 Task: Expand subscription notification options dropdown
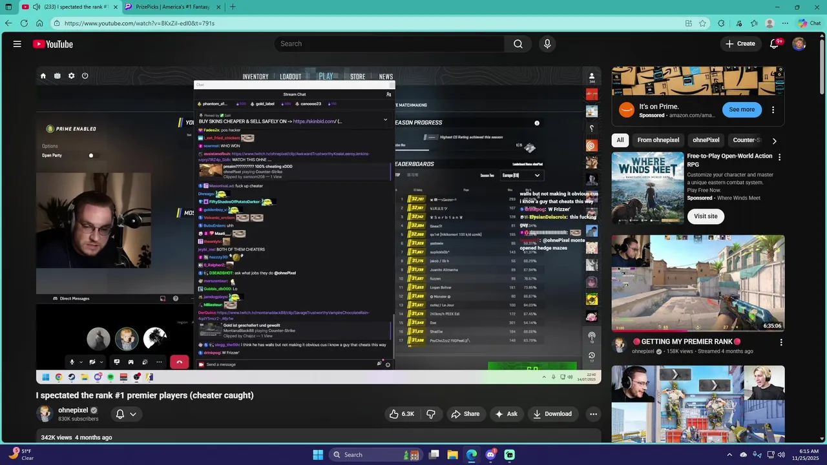click(133, 414)
